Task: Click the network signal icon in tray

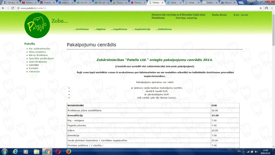Action: [248, 152]
